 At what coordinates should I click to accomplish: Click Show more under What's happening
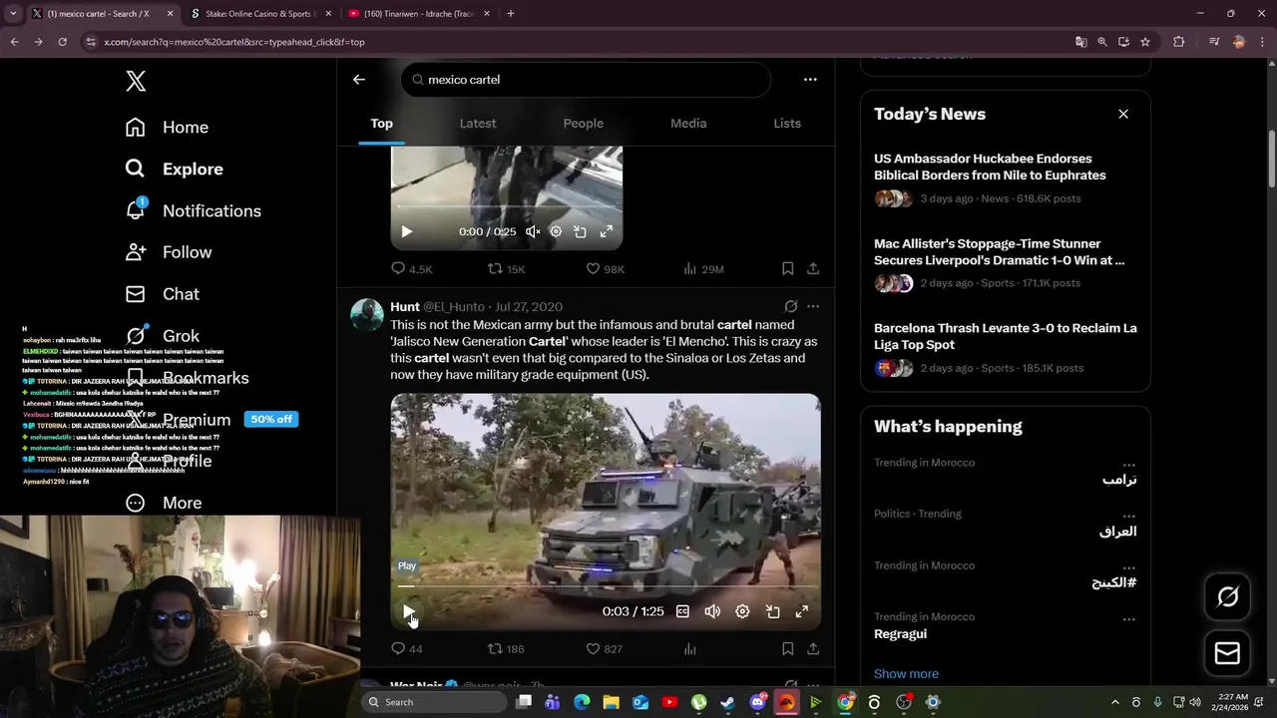906,674
